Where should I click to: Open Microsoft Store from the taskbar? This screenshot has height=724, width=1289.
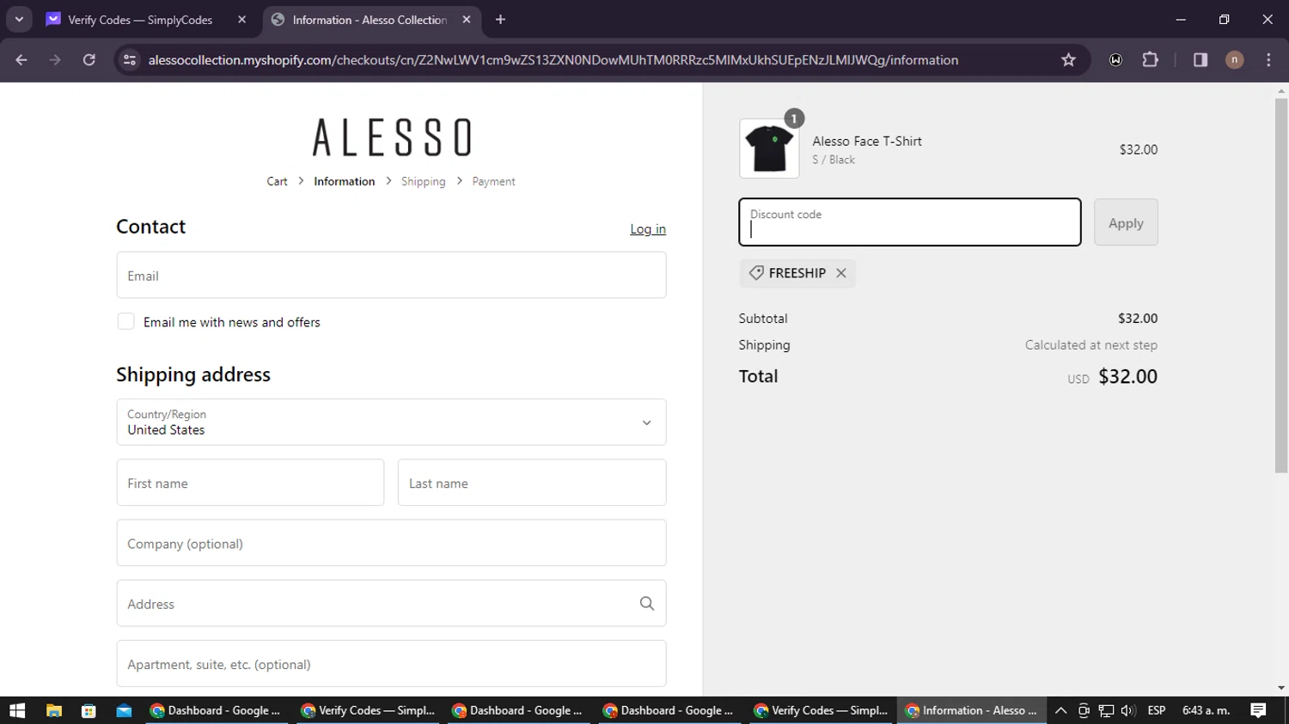pos(89,710)
